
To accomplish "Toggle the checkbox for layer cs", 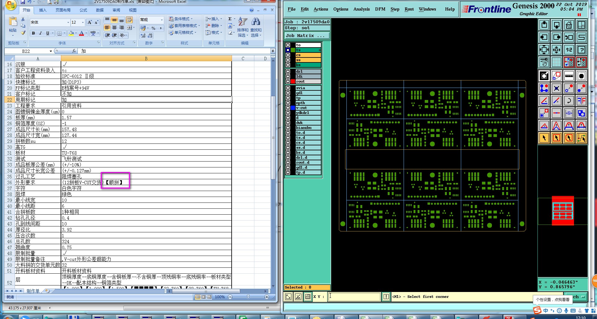I will click(x=288, y=55).
